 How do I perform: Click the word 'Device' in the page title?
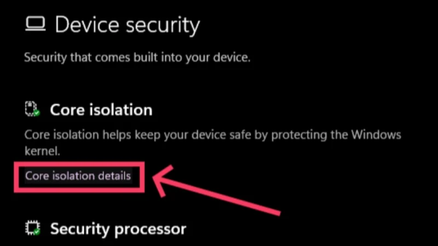tap(87, 25)
